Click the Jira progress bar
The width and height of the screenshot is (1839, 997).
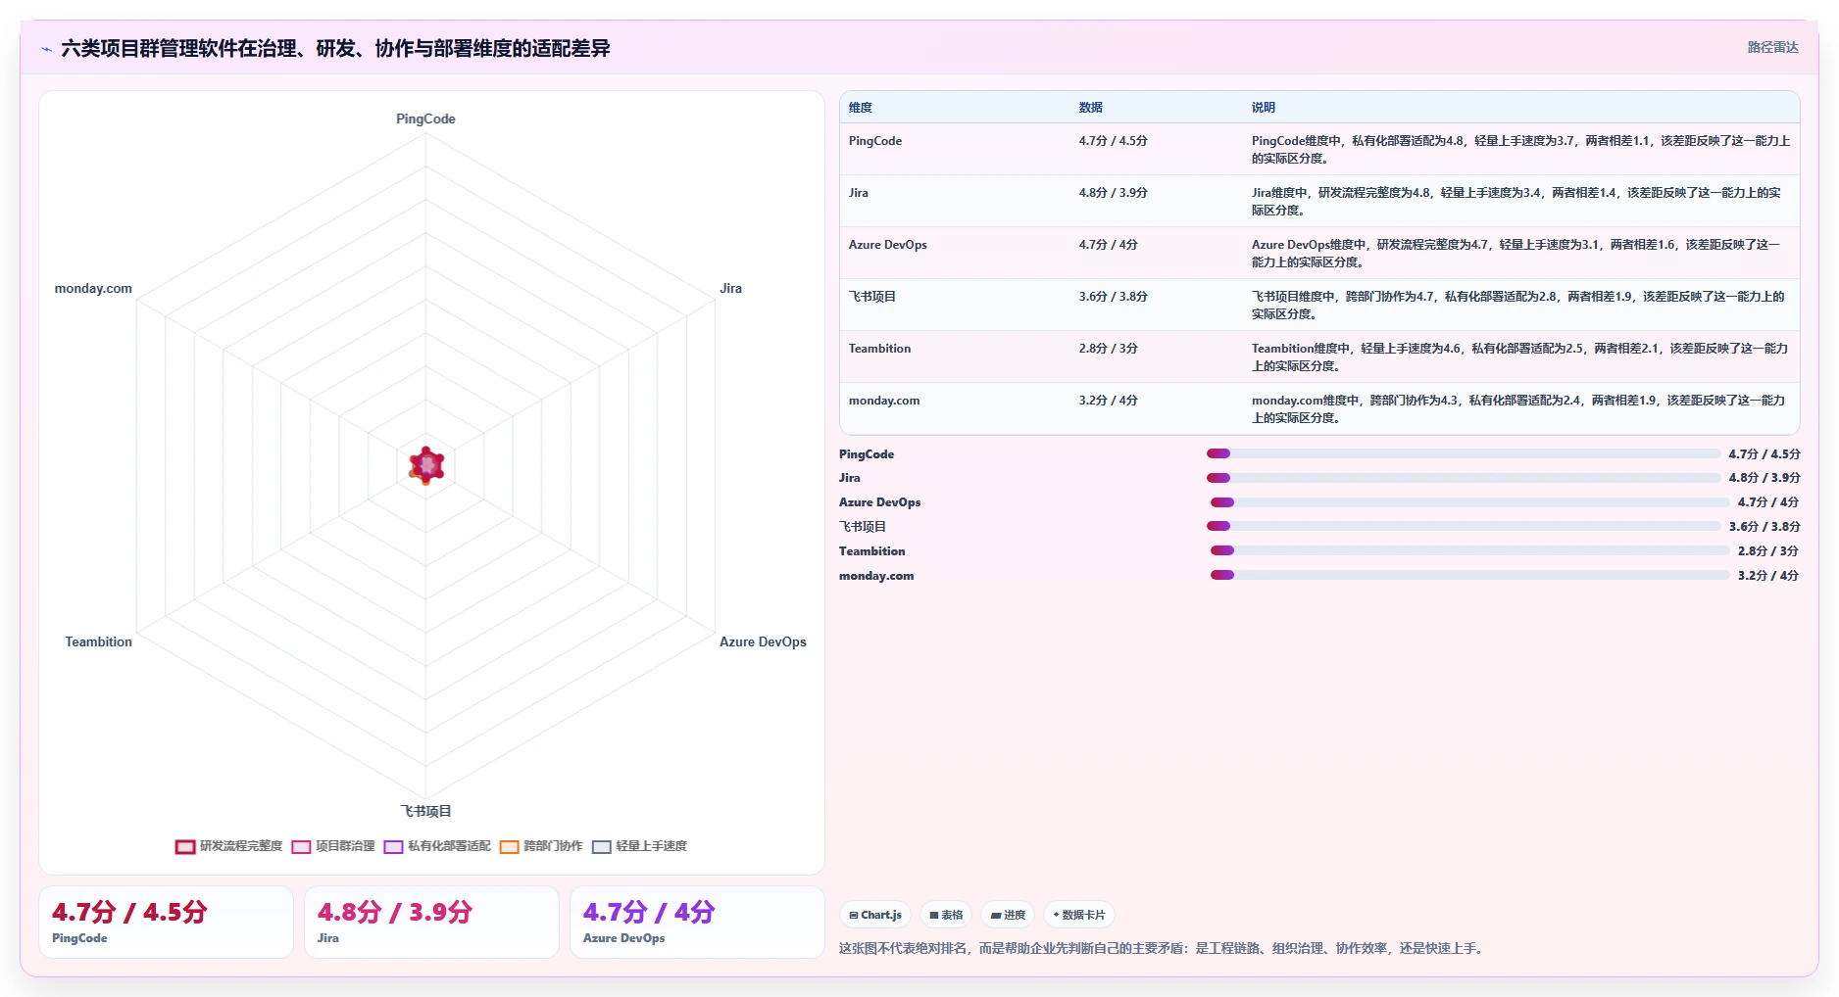pyautogui.click(x=1464, y=478)
